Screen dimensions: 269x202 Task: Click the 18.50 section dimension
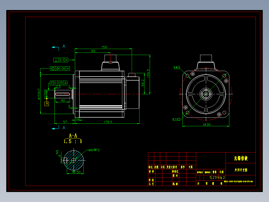click(76, 172)
